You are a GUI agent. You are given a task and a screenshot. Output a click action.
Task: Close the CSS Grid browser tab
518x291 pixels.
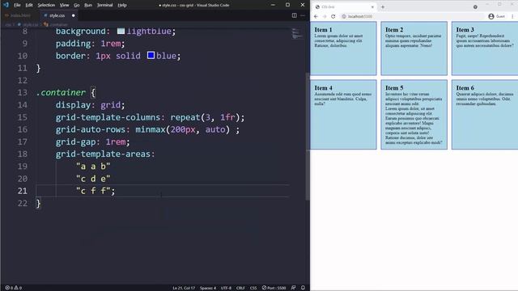click(372, 7)
